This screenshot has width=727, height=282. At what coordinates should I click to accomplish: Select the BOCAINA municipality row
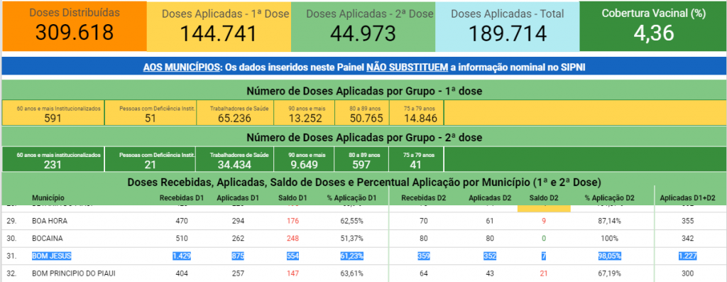point(364,239)
